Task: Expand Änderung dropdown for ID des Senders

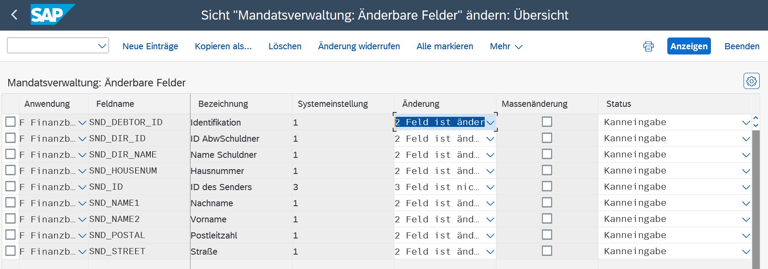Action: coord(490,187)
